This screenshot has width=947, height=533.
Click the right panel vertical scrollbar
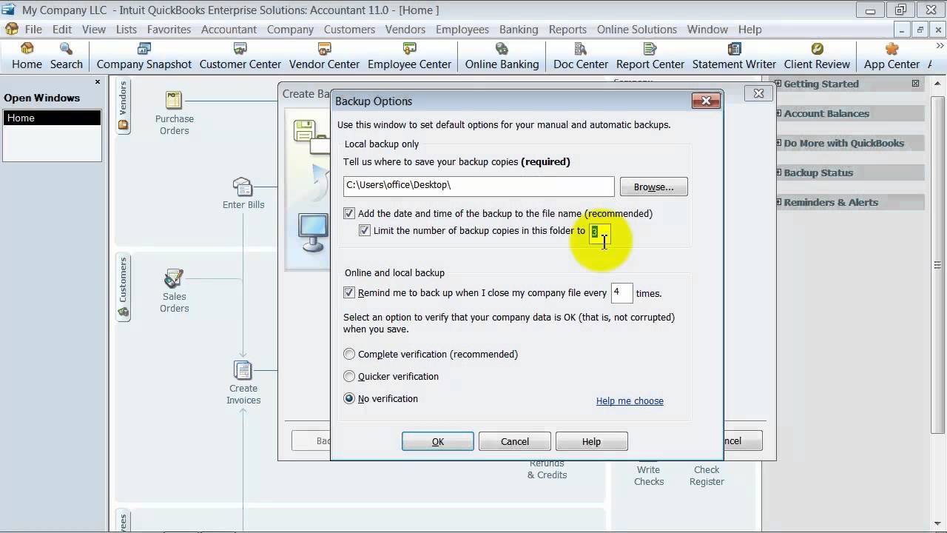939,265
